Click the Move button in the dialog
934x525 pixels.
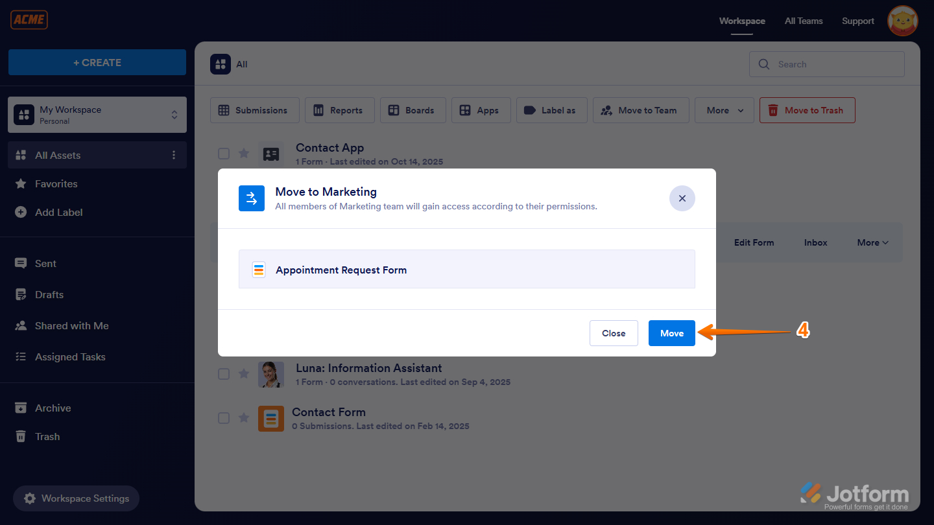click(x=671, y=332)
